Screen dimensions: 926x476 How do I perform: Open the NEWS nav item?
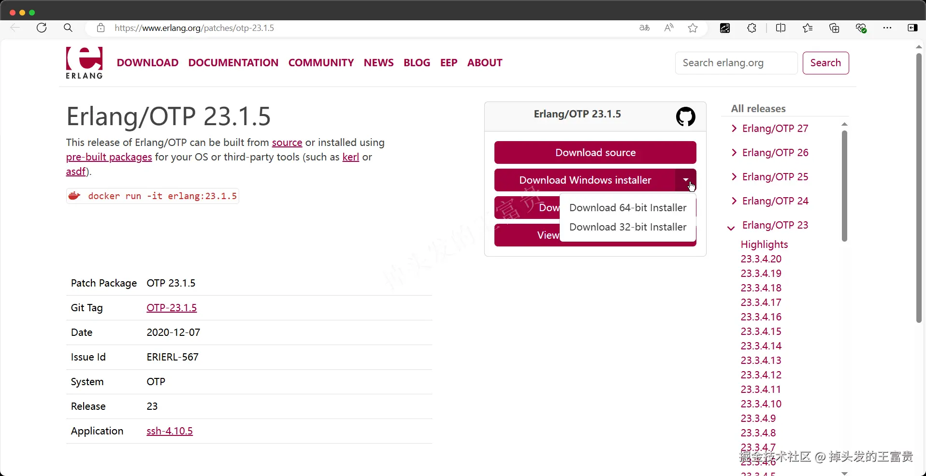point(379,63)
